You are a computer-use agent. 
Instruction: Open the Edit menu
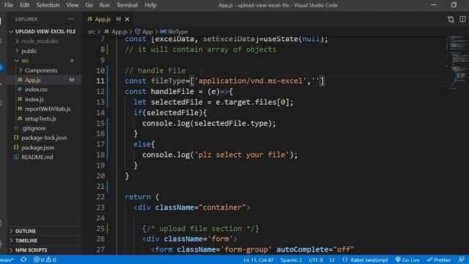point(24,5)
